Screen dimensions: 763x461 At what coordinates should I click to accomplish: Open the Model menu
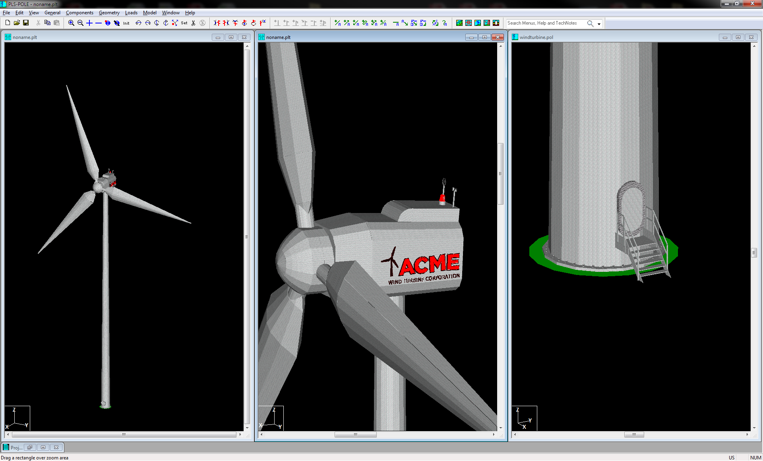click(x=150, y=13)
